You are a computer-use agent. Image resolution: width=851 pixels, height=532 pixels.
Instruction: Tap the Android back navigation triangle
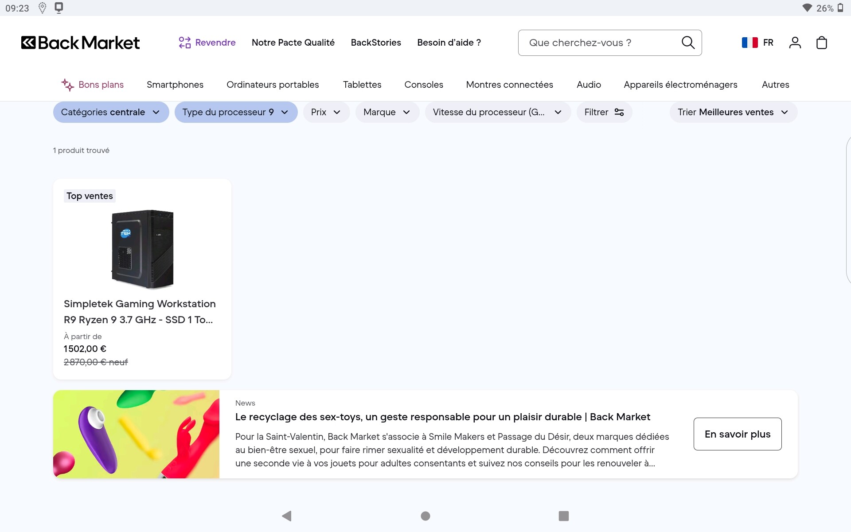click(287, 516)
